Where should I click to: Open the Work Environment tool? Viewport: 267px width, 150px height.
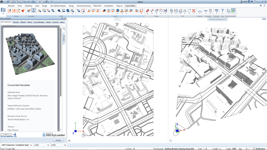pos(233,11)
